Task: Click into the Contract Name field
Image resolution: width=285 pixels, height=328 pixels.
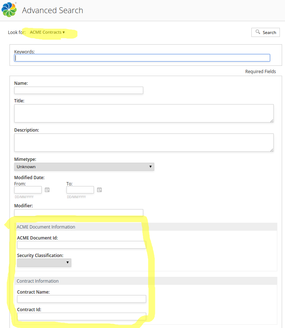Action: [81, 299]
